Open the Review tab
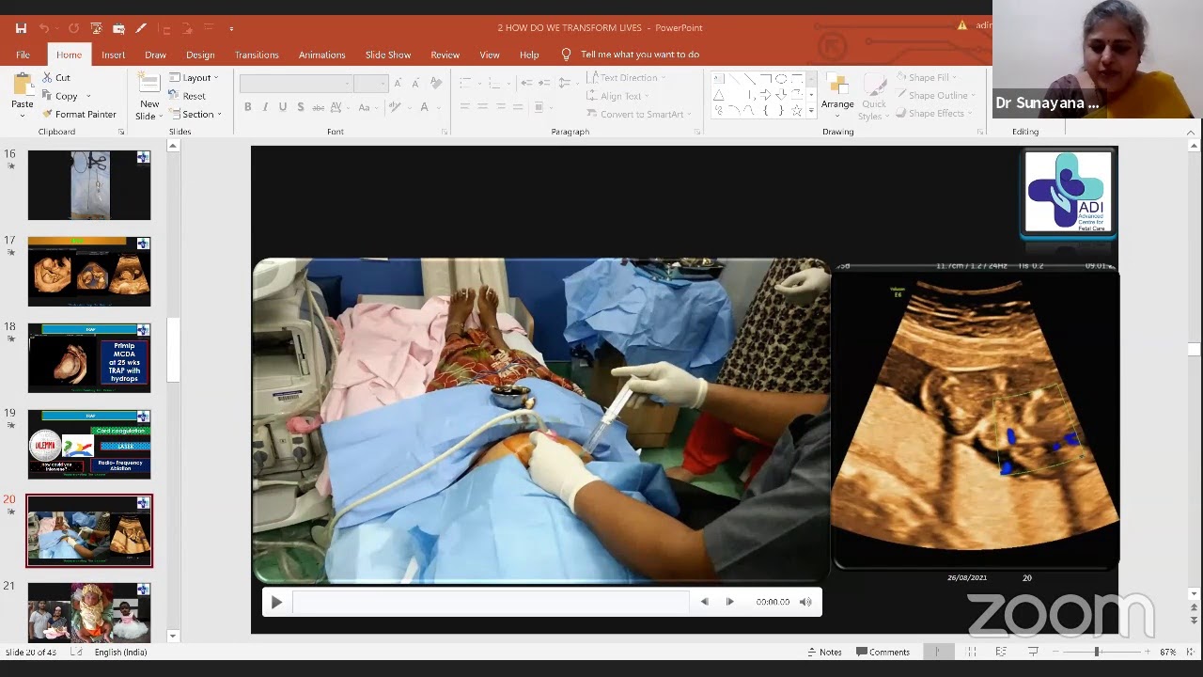Screen dimensions: 1203x677 (x=445, y=55)
